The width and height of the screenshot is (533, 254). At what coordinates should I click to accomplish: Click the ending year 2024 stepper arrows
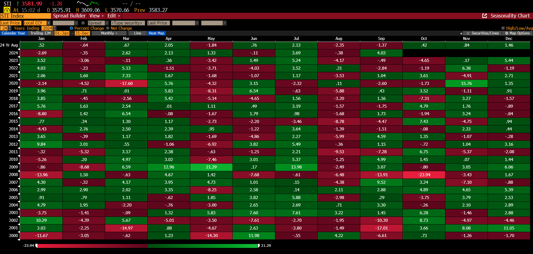[x=55, y=28]
